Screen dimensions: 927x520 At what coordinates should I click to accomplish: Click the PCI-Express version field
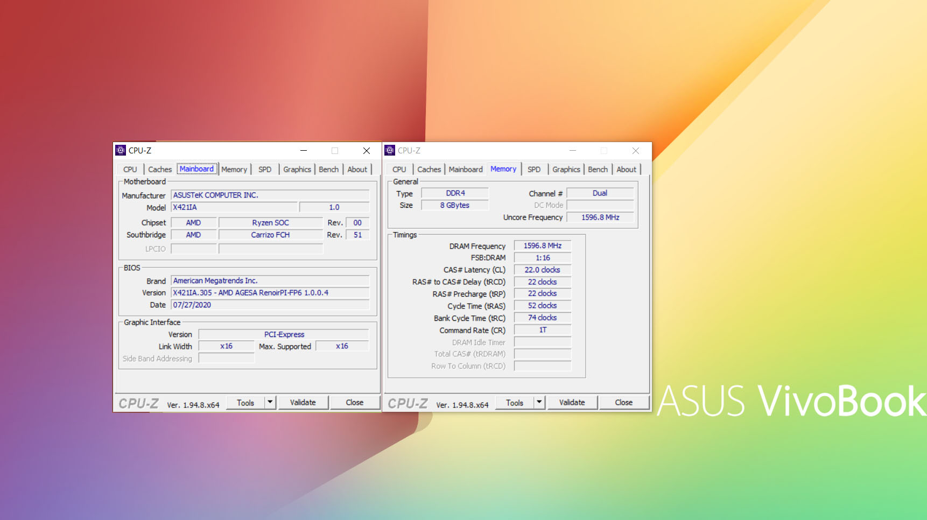point(284,334)
